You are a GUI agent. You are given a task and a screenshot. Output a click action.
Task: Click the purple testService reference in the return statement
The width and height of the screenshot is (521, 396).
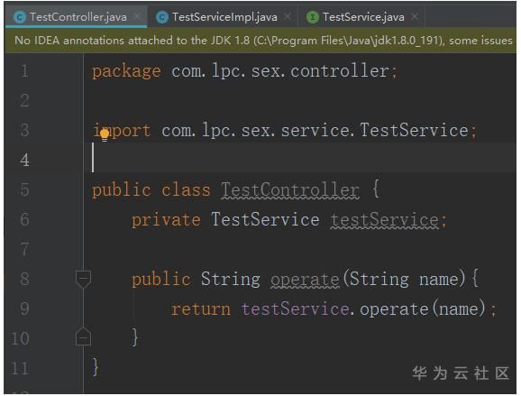point(295,309)
